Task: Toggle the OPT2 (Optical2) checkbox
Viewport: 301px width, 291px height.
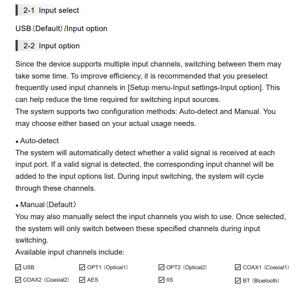Action: 161,267
